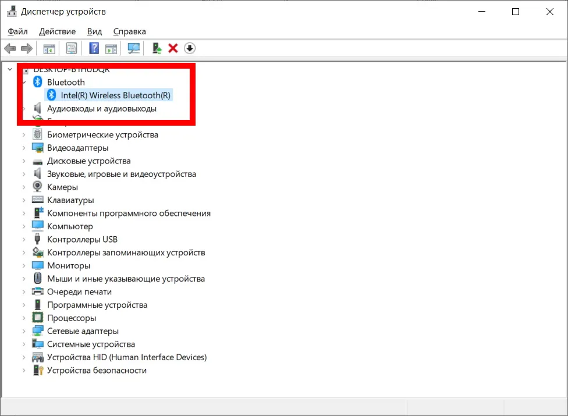Select Аудиовходы и аудиовыходы category
This screenshot has height=416, width=568.
tap(102, 109)
